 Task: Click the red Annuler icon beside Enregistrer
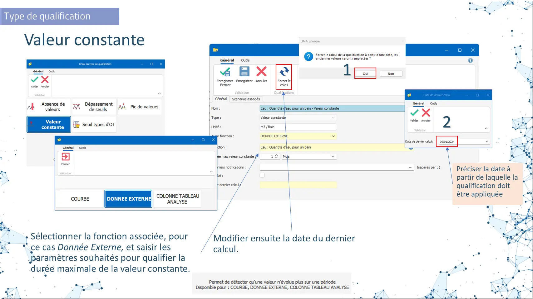[x=261, y=72]
